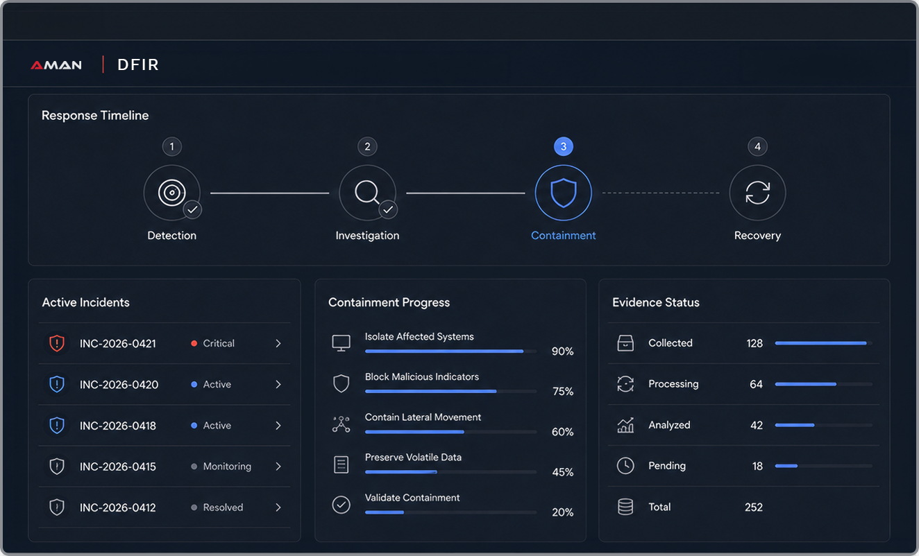Screen dimensions: 919x556
Task: Click the network nodes icon for Lateral Movement
Action: click(341, 424)
